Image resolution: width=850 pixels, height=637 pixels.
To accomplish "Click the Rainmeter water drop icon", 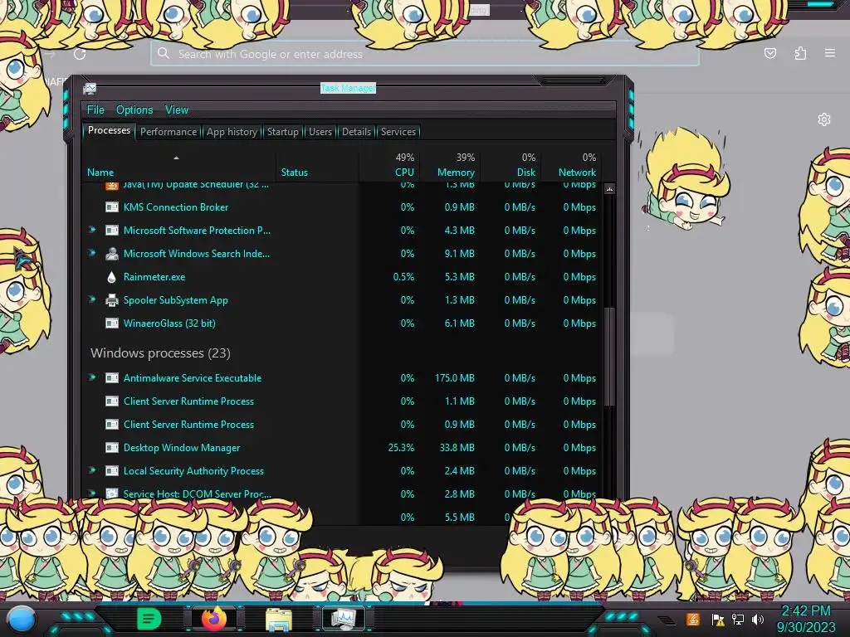I will 112,277.
